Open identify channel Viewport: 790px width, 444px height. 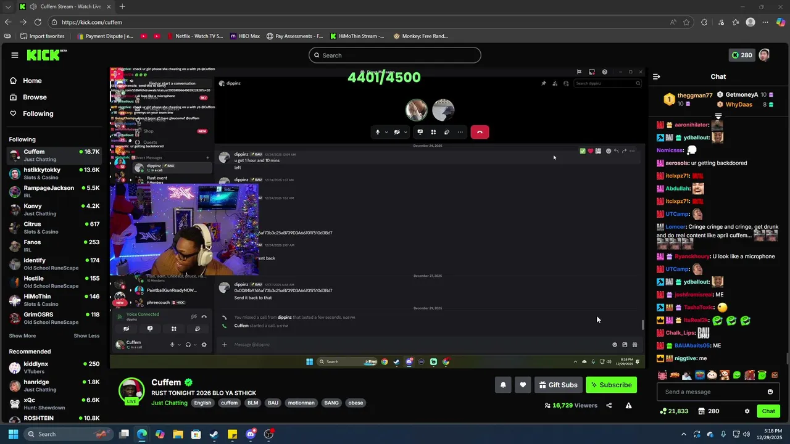click(x=54, y=264)
